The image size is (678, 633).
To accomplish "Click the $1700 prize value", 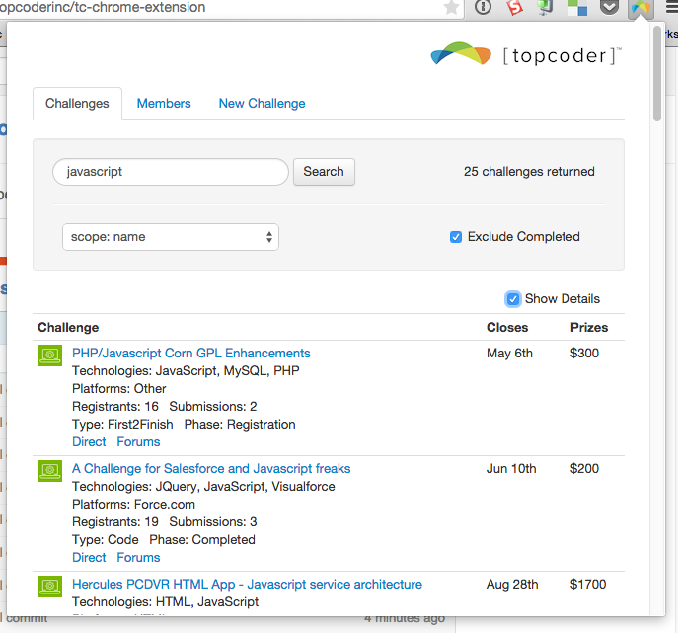I will coord(588,584).
